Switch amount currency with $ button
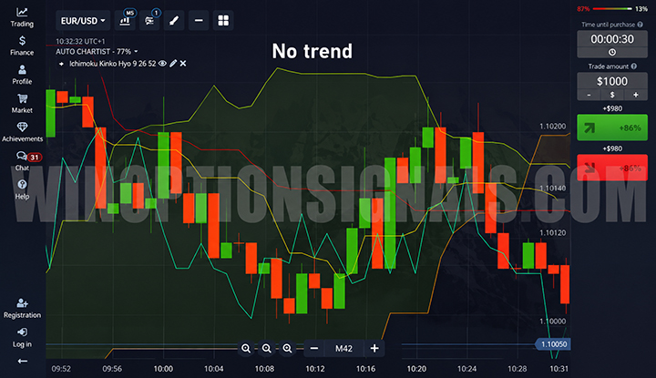This screenshot has width=656, height=378. coord(612,95)
